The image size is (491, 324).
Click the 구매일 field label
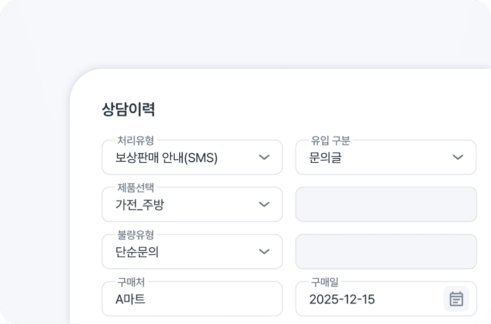pos(324,282)
